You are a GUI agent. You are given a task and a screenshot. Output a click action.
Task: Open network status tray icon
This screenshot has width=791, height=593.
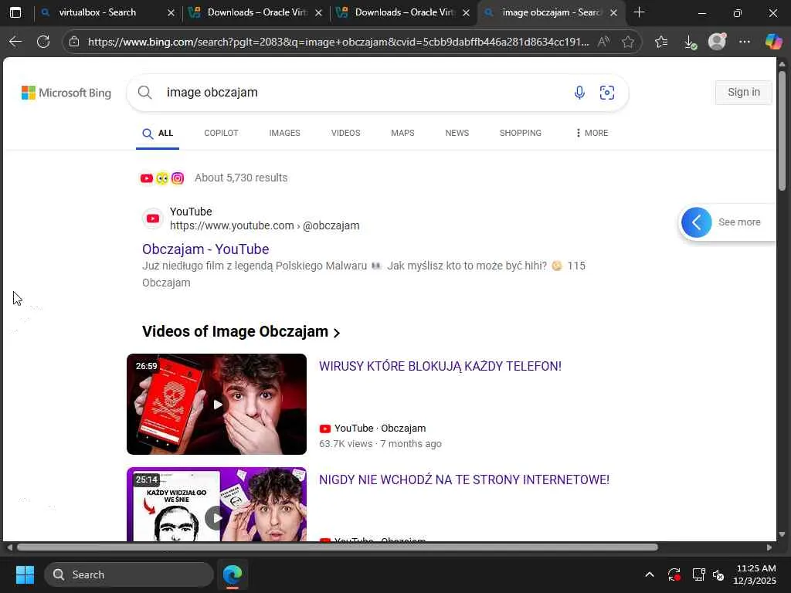pos(698,574)
